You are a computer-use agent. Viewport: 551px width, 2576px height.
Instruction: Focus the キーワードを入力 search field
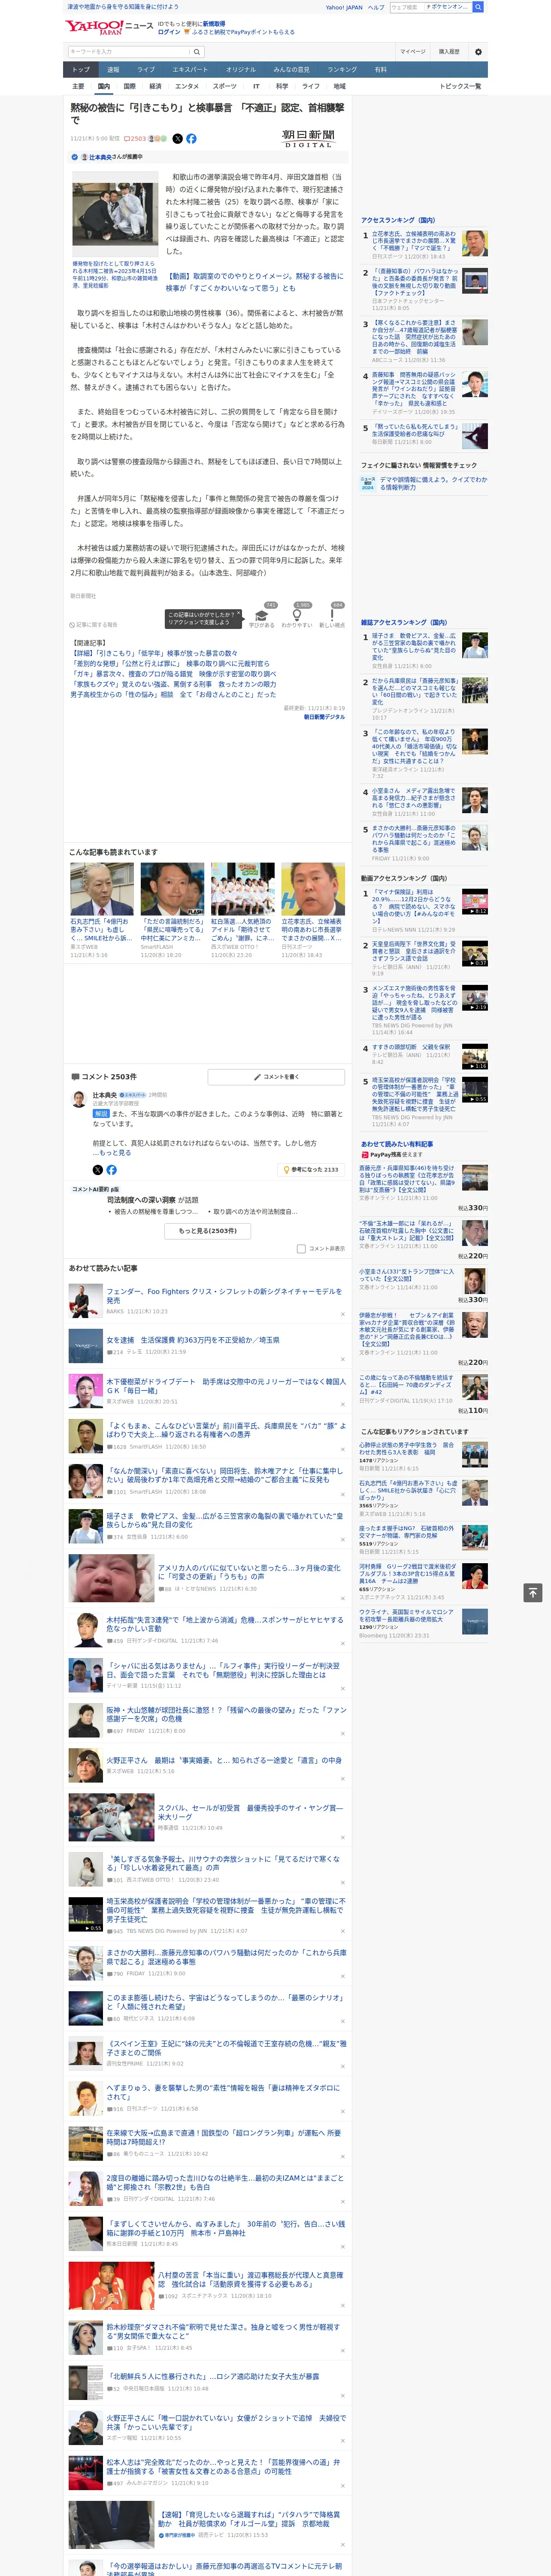(129, 51)
